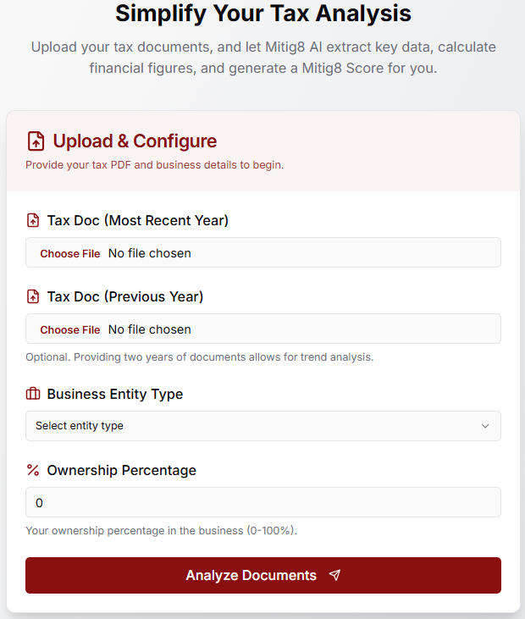Choose File for the previous year tax doc
The width and height of the screenshot is (525, 619).
[x=70, y=329]
